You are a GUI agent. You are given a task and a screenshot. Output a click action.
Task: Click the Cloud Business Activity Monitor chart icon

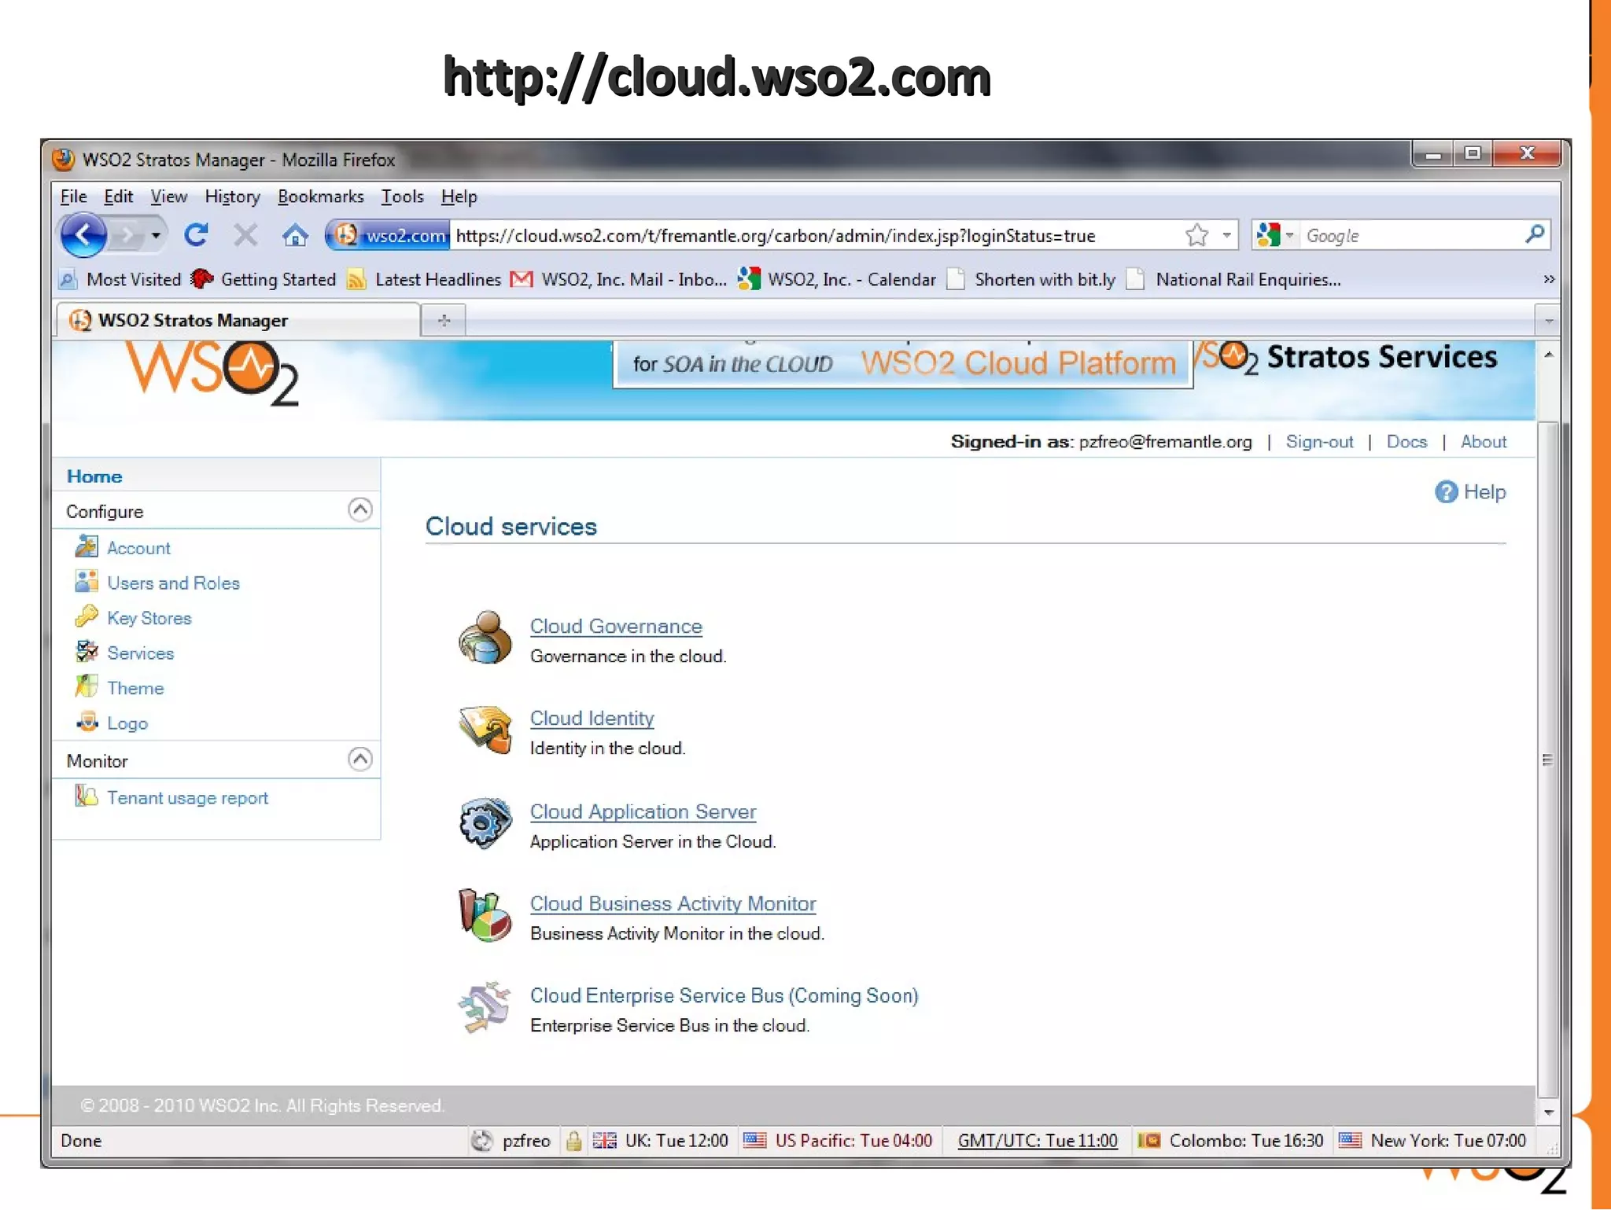click(485, 915)
